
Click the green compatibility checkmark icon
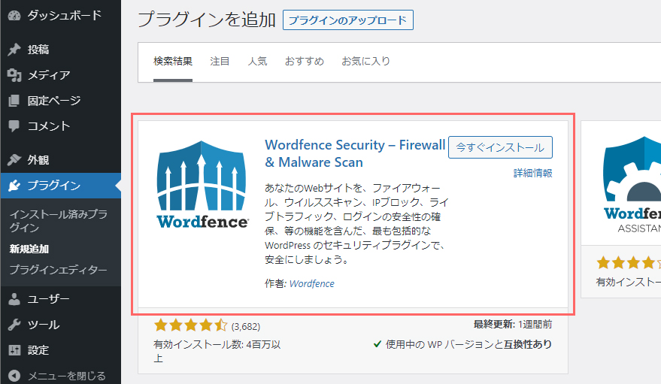click(377, 344)
